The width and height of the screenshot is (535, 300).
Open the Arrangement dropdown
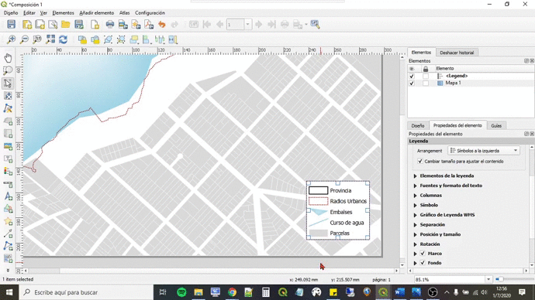[x=484, y=151]
